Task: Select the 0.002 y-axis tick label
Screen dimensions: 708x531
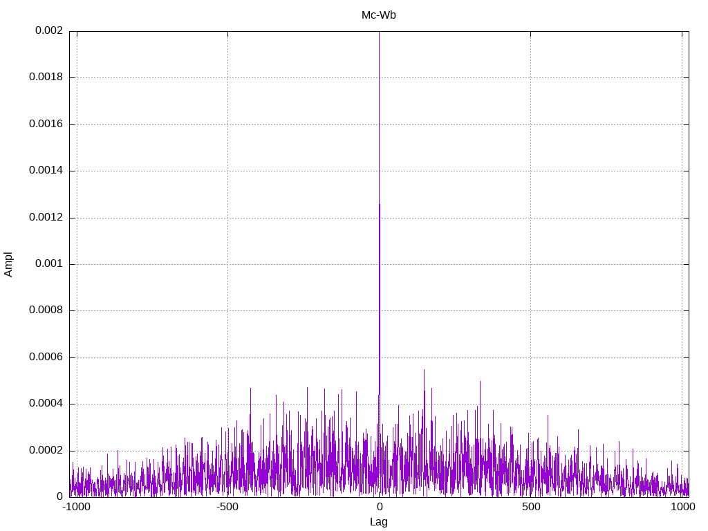Action: click(48, 31)
